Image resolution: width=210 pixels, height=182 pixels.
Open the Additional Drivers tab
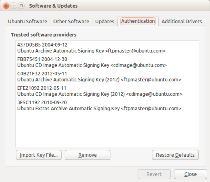coord(182,21)
